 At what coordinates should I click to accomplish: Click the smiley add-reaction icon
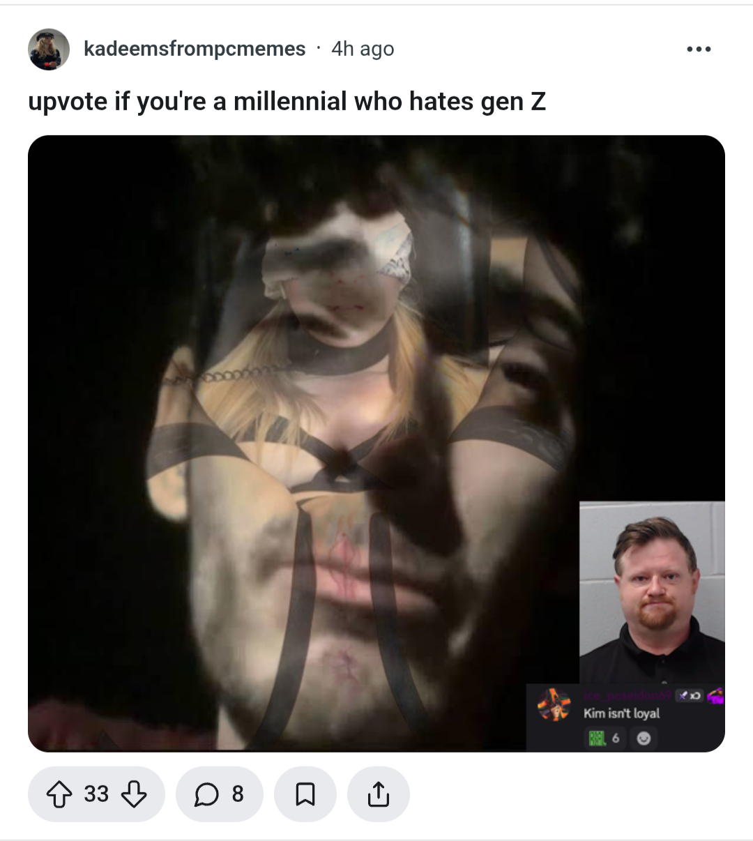(644, 738)
